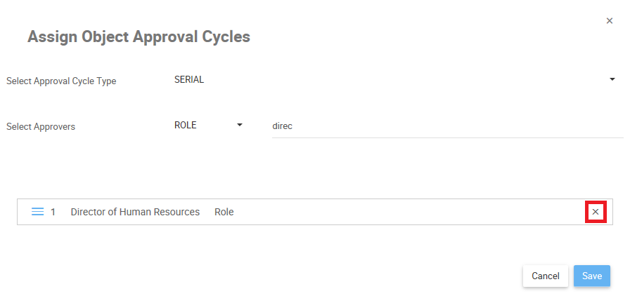
Task: Click the "Select Approvers" label
Action: (x=41, y=127)
